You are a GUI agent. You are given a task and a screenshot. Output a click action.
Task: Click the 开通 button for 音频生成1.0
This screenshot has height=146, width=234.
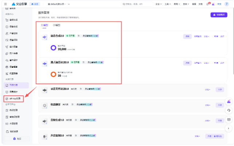pyautogui.click(x=220, y=121)
